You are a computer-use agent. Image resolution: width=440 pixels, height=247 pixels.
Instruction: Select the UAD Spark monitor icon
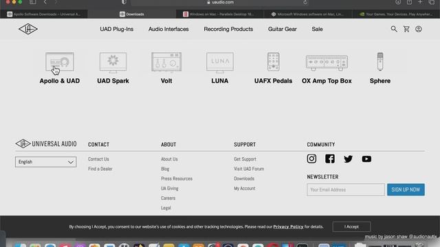point(113,62)
